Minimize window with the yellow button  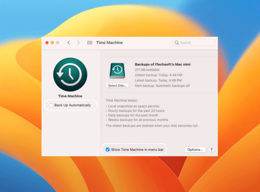point(52,43)
